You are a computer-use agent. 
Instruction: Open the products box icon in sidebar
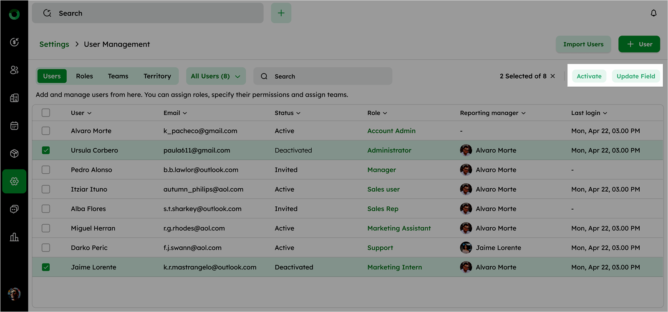click(x=14, y=153)
